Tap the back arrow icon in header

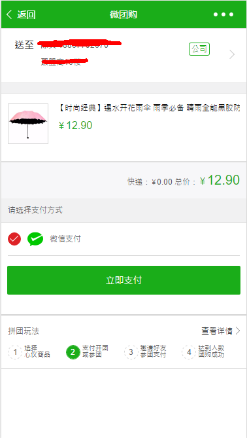(x=9, y=14)
